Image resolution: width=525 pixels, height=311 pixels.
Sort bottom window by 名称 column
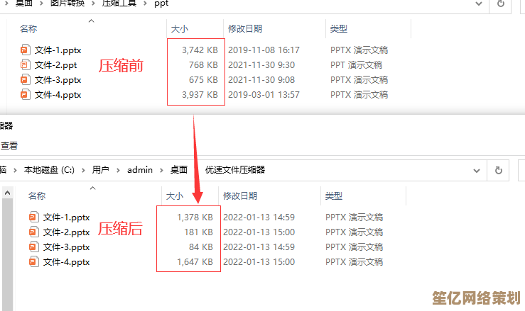click(x=37, y=196)
